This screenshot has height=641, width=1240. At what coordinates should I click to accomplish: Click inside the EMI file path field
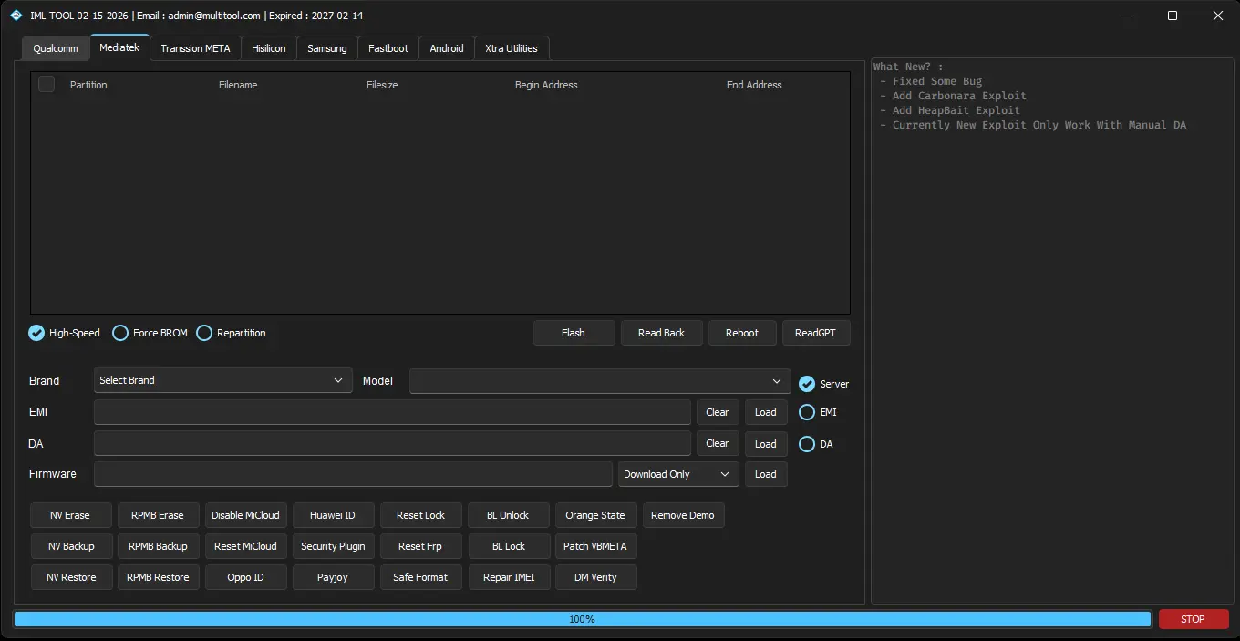pos(392,412)
